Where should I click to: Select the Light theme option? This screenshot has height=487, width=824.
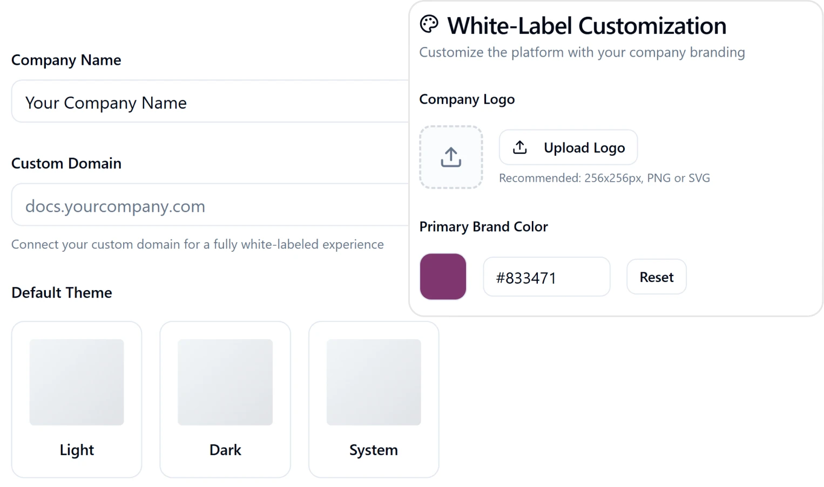76,399
